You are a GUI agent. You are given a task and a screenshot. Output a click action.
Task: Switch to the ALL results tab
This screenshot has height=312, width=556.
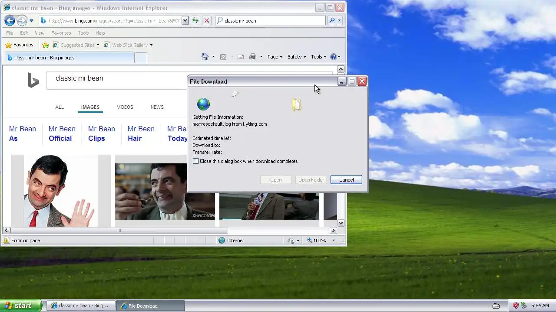point(60,107)
